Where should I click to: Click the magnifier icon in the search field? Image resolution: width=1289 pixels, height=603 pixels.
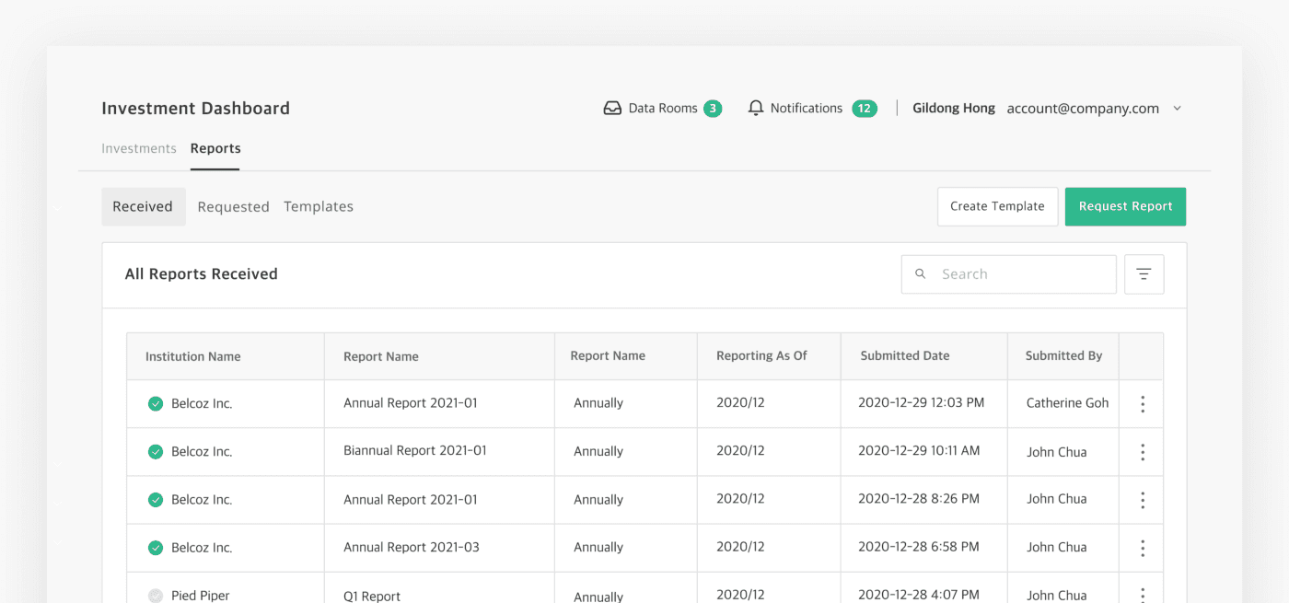click(921, 273)
